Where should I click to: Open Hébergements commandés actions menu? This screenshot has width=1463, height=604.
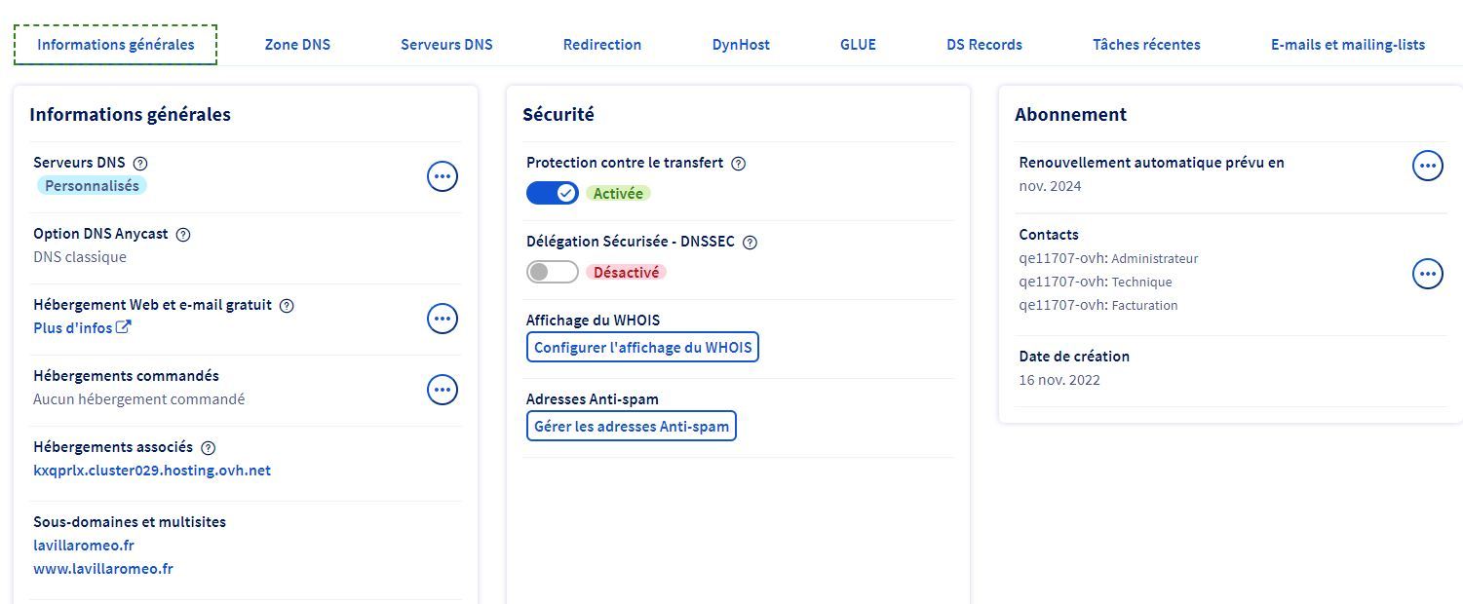pyautogui.click(x=443, y=390)
